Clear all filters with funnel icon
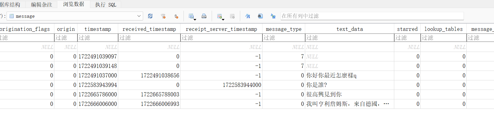This screenshot has width=494, height=129. click(163, 16)
